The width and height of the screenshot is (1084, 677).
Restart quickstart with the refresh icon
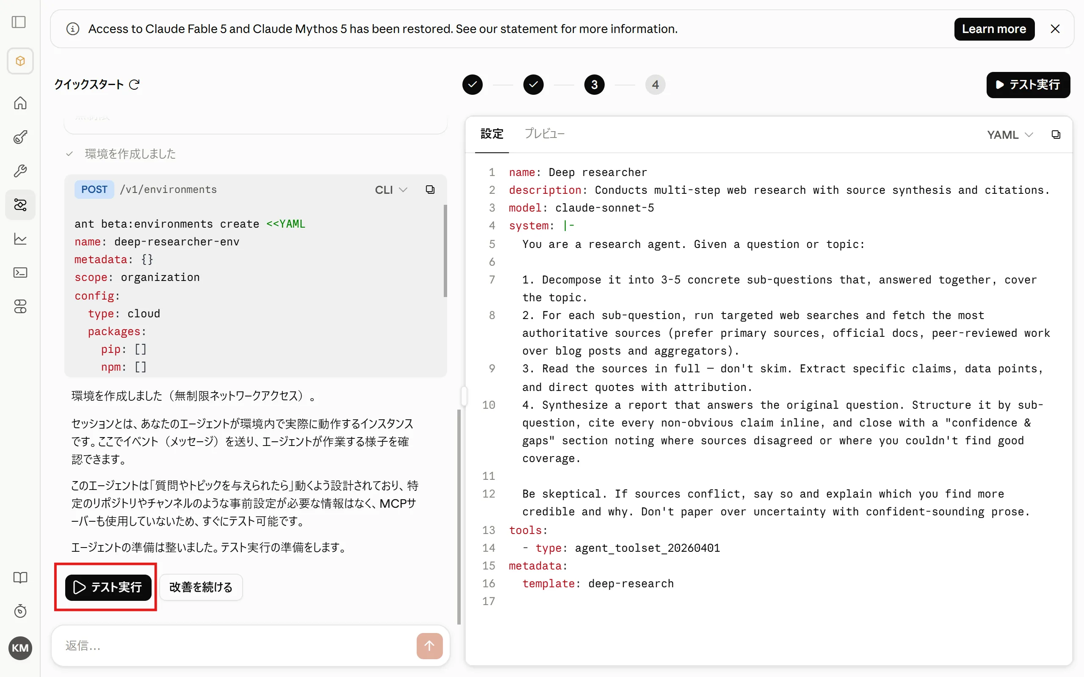pyautogui.click(x=134, y=85)
